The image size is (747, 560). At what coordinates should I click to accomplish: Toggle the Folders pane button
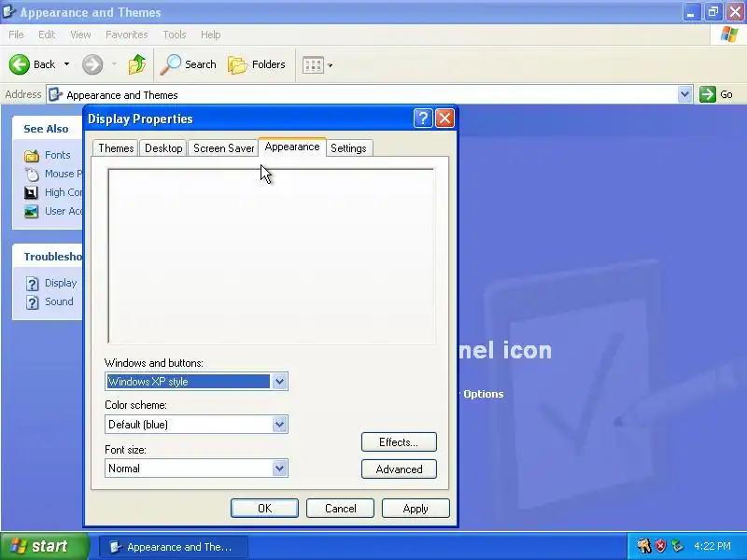click(x=257, y=64)
